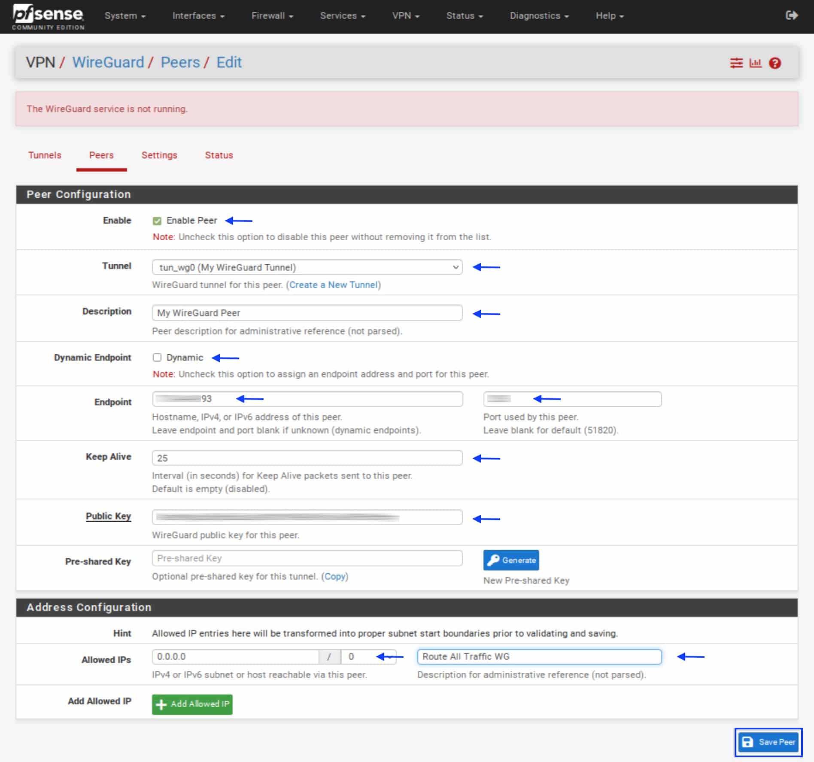Click the WireGuard service not running message
Viewport: 814px width, 762px height.
click(107, 109)
